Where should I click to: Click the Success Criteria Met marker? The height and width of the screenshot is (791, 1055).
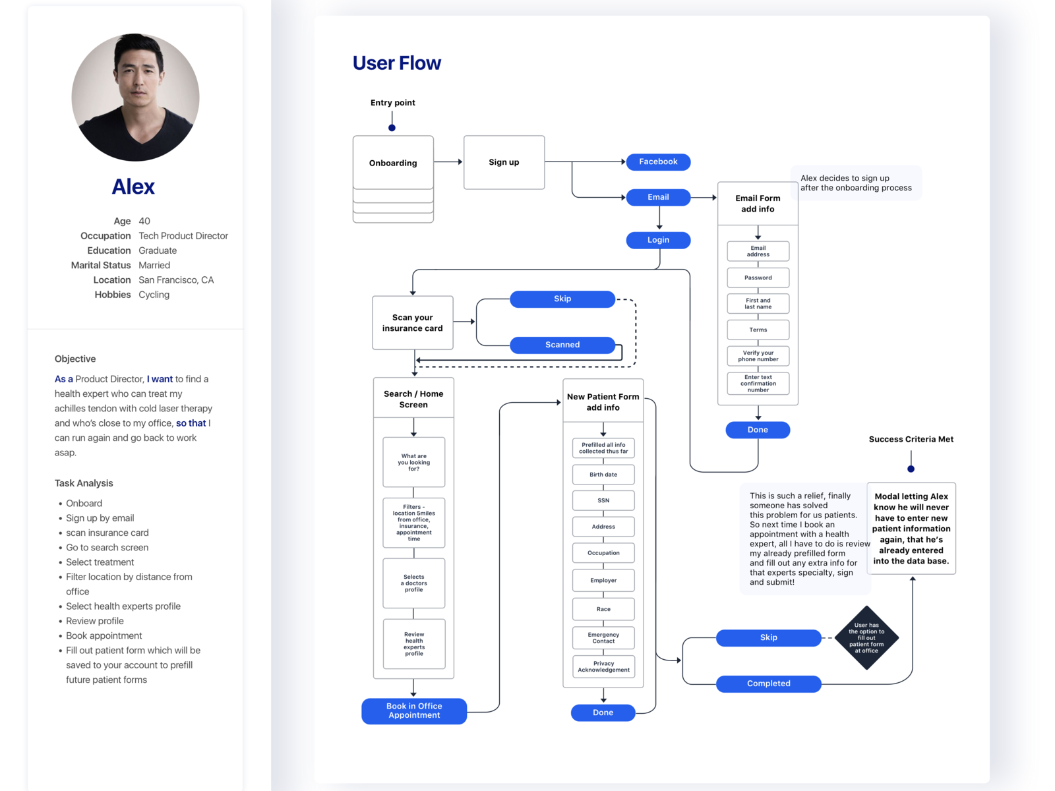tap(911, 469)
